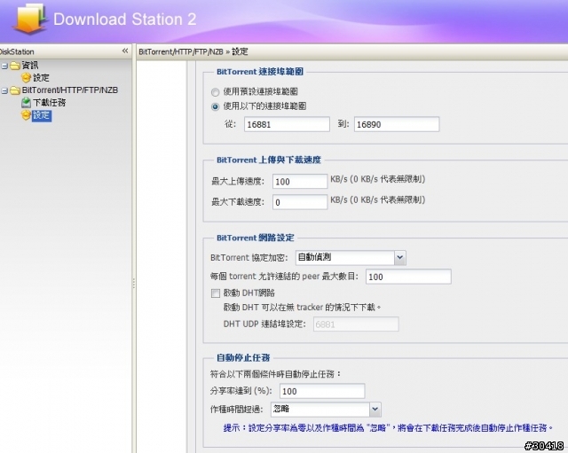Click the 下載任務 download icon
The width and height of the screenshot is (568, 453).
[26, 103]
